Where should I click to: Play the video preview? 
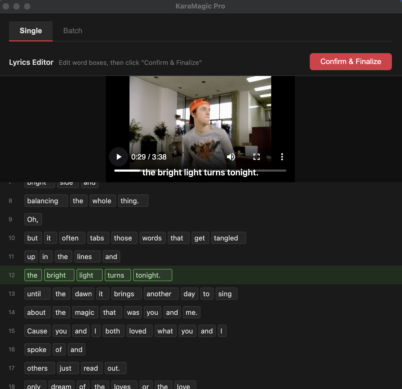click(119, 157)
